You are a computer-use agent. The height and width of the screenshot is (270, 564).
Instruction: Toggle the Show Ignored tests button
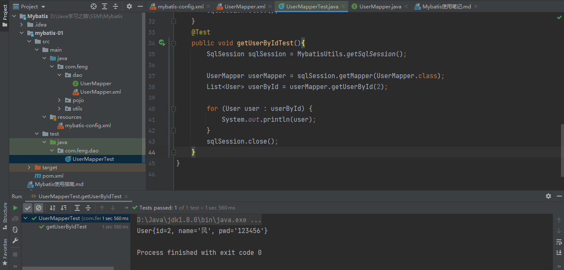[39, 207]
